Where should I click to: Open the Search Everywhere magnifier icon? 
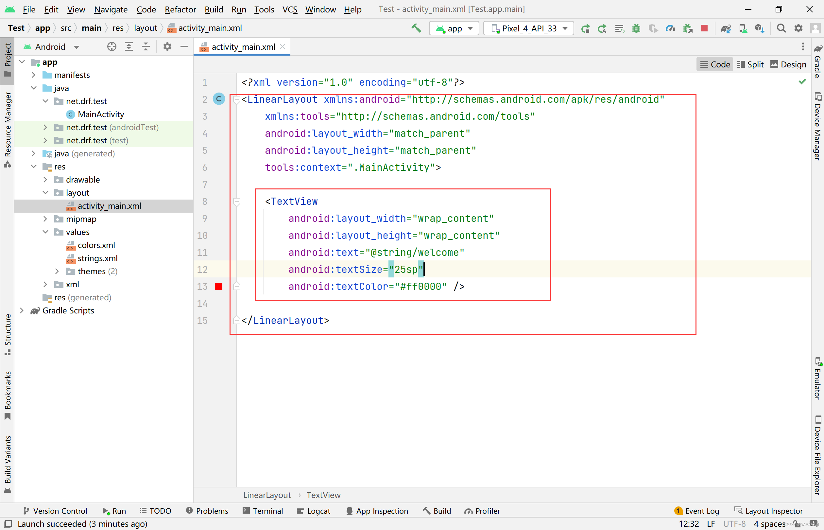pos(781,28)
